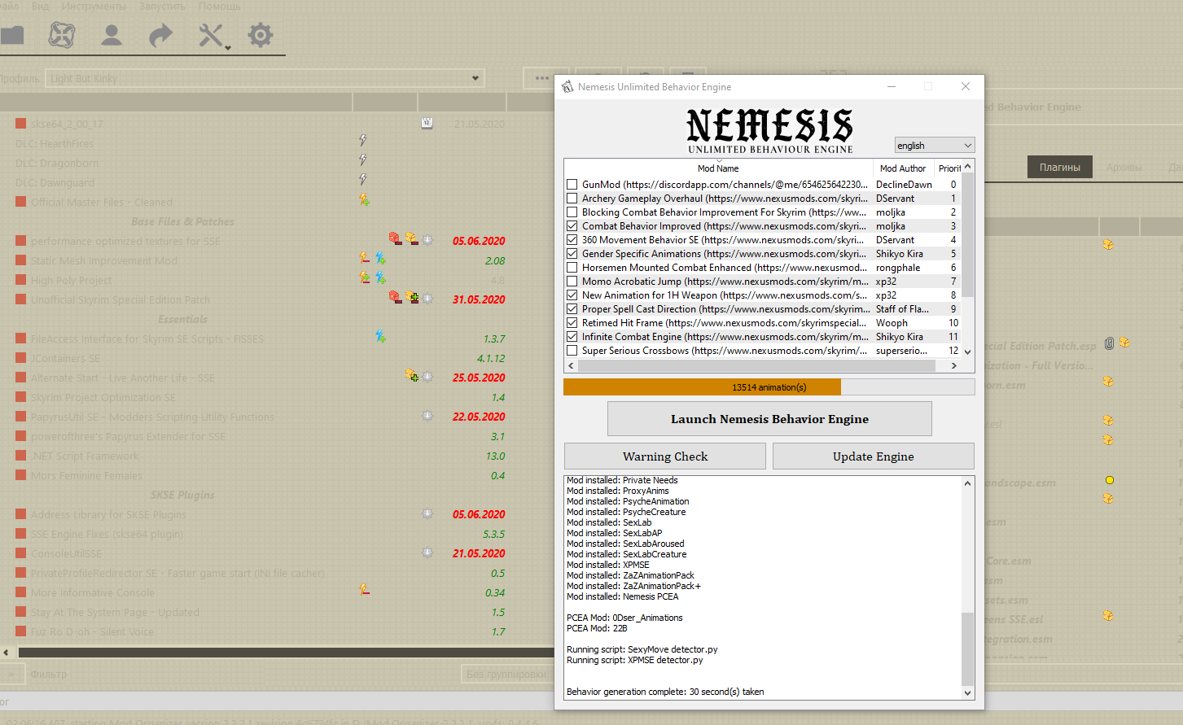Click the blue lightning flag in Static Mesh Improvement row
This screenshot has width=1183, height=725.
pyautogui.click(x=380, y=259)
